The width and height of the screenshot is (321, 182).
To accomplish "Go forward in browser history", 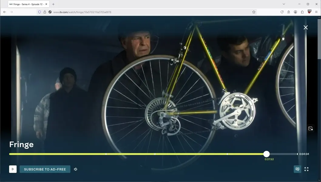I will click(11, 12).
